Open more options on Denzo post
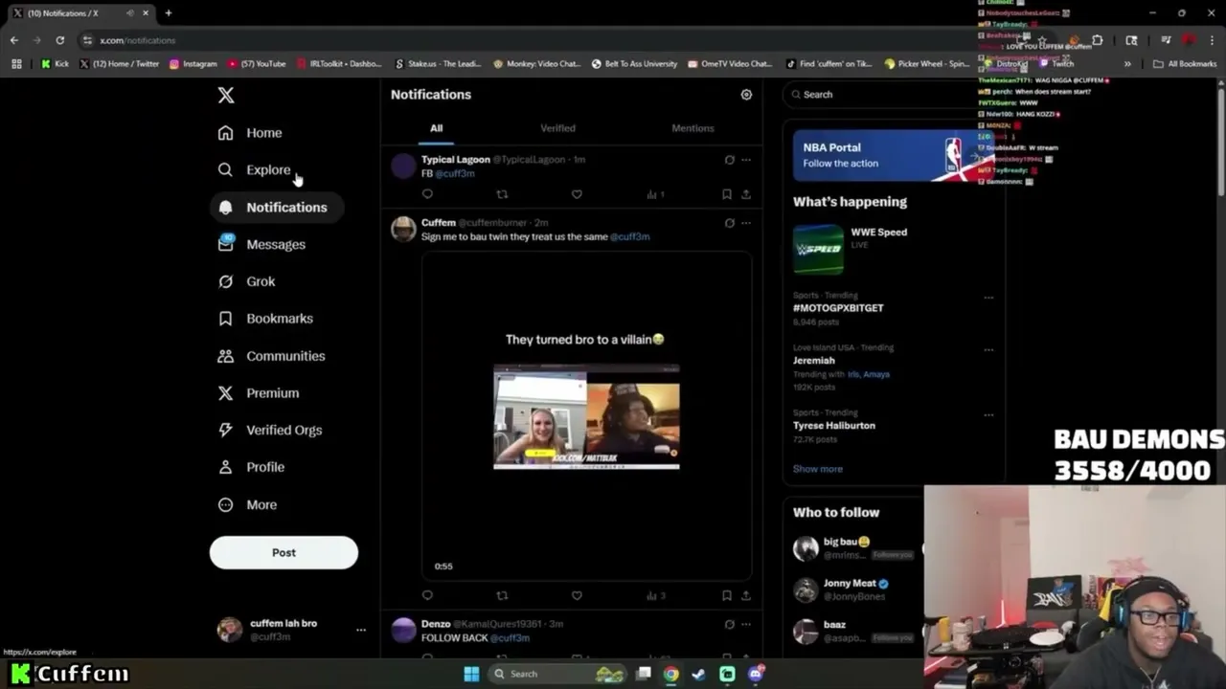Image resolution: width=1226 pixels, height=689 pixels. pos(746,624)
